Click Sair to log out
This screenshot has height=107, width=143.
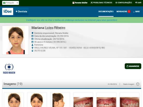[138, 3]
